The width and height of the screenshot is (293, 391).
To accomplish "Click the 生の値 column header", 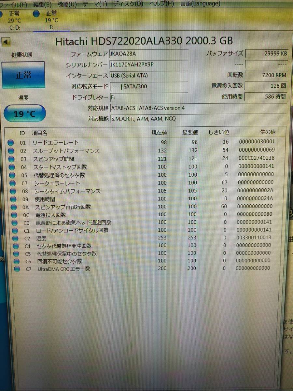I will point(268,132).
